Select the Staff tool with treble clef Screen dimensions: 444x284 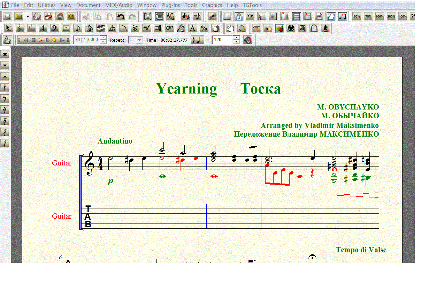tap(20, 28)
